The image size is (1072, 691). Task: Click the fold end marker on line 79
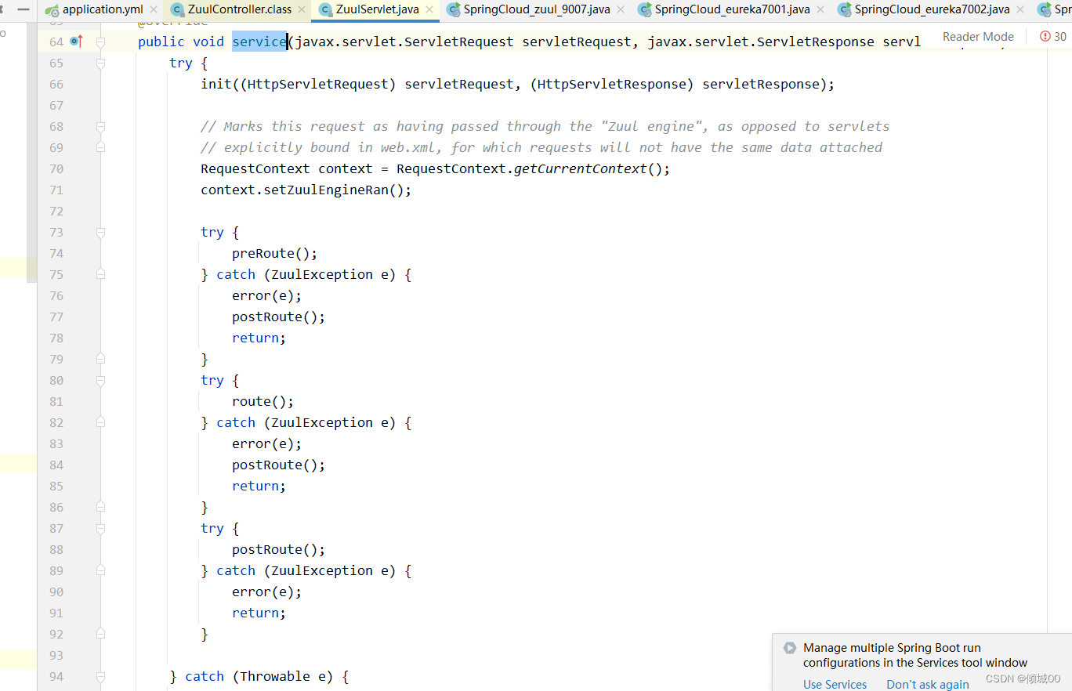(x=100, y=359)
